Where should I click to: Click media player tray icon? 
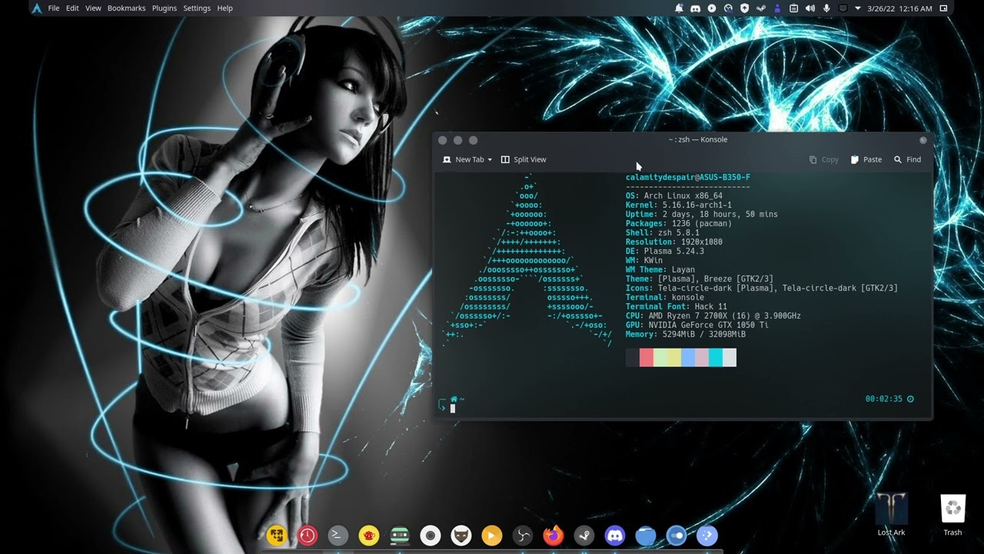pos(712,8)
